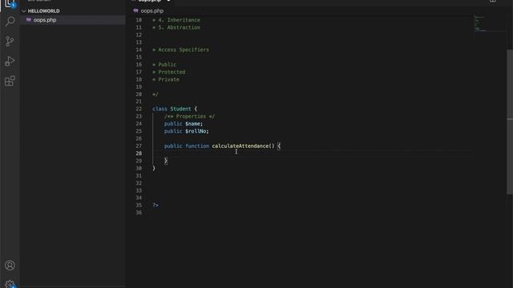This screenshot has height=288, width=513.
Task: Click the 'Private' comment line
Action: coord(166,79)
